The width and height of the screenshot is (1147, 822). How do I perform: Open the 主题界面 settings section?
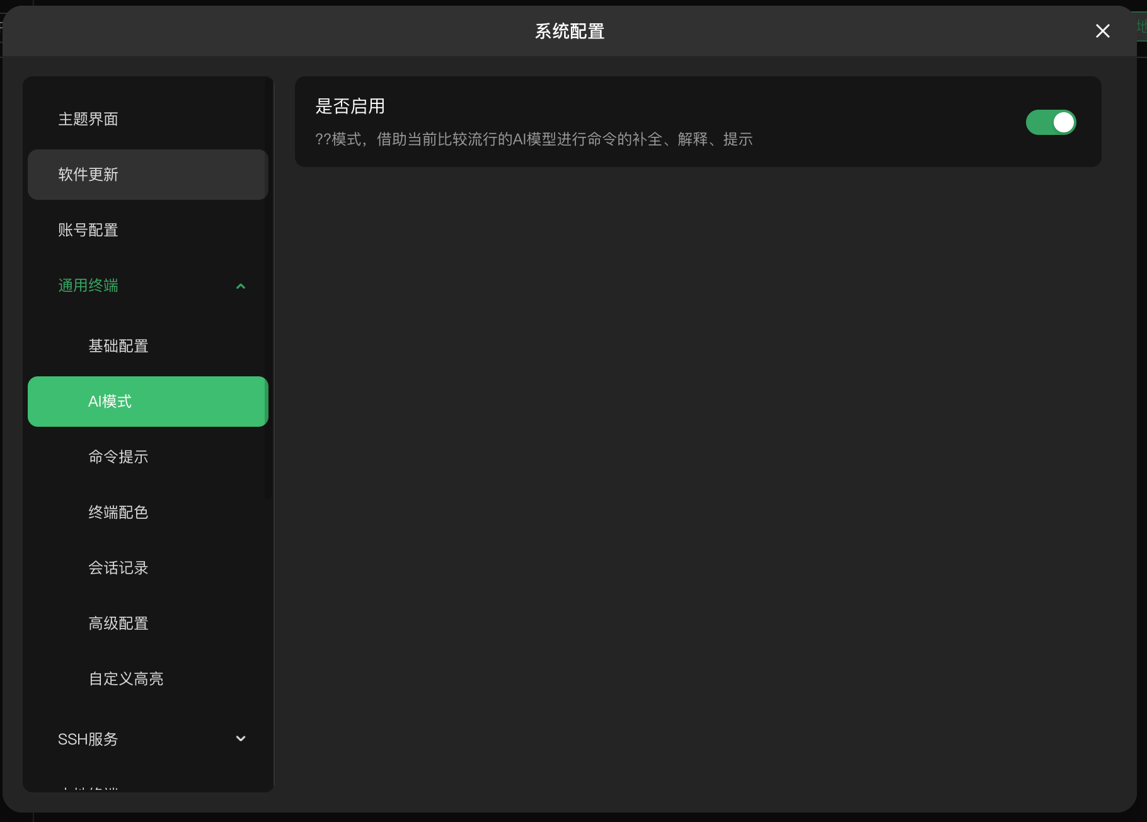[88, 119]
